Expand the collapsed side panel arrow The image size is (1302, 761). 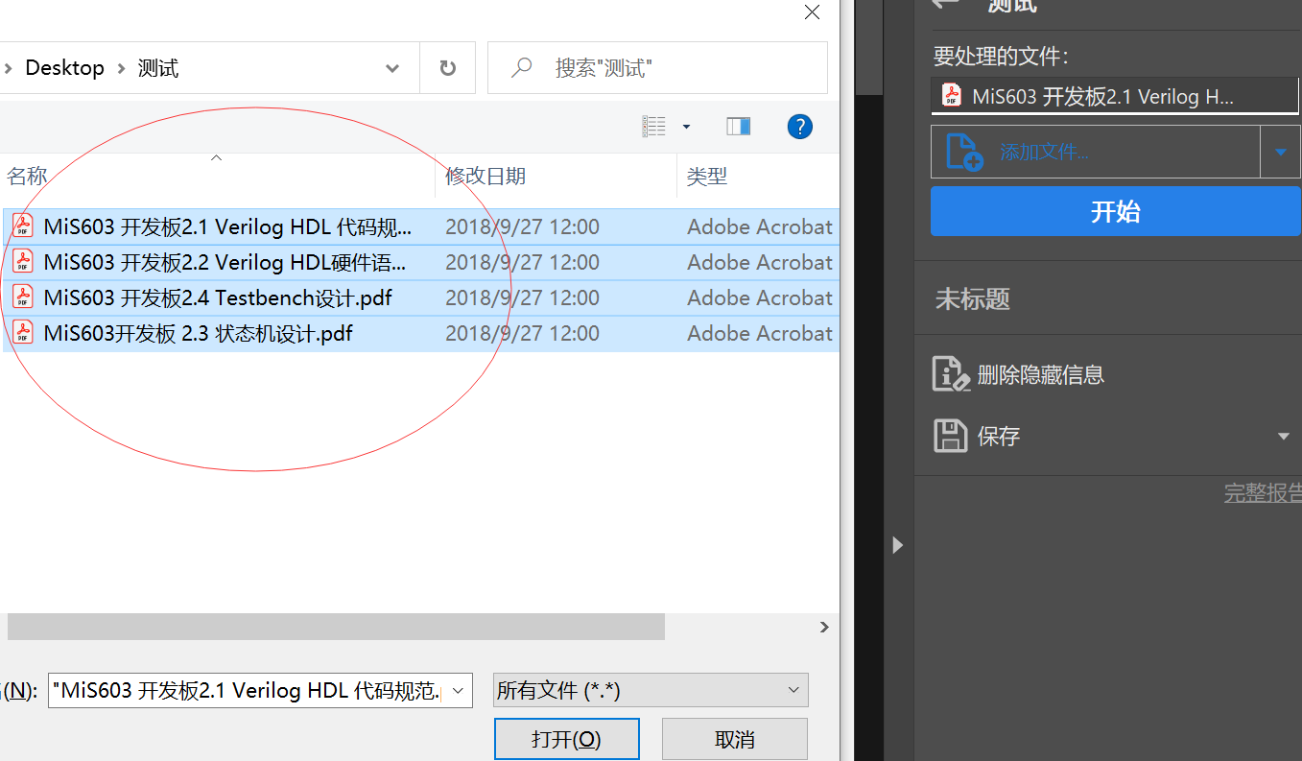[x=897, y=545]
